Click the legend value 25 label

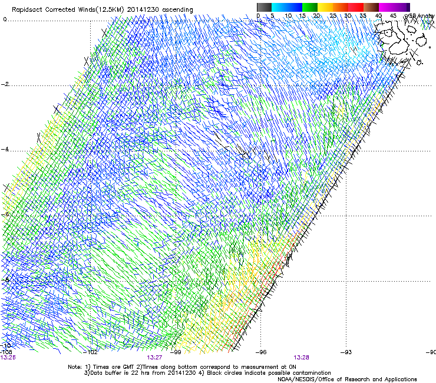click(333, 15)
